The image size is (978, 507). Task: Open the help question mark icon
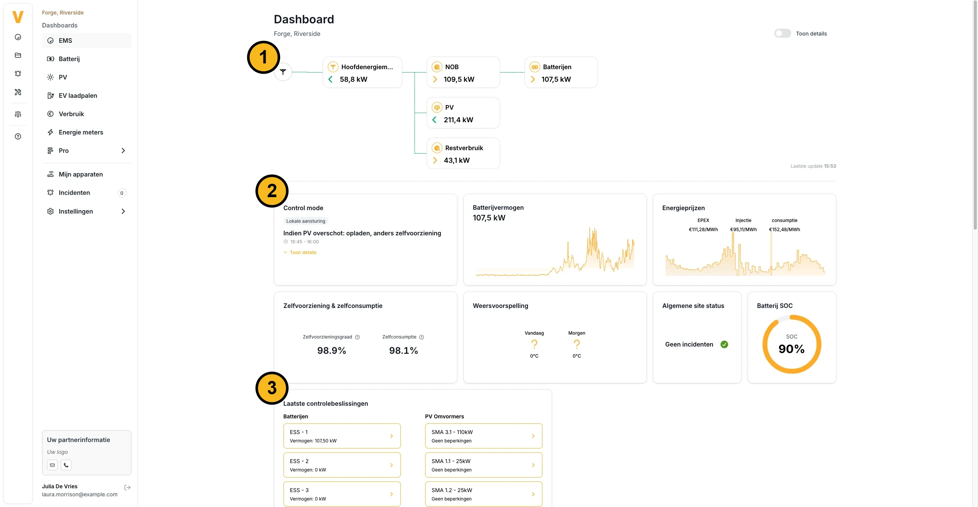click(x=18, y=136)
